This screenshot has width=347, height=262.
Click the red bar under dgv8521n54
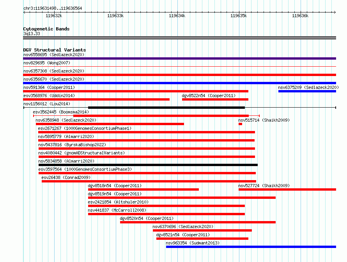coord(202,239)
